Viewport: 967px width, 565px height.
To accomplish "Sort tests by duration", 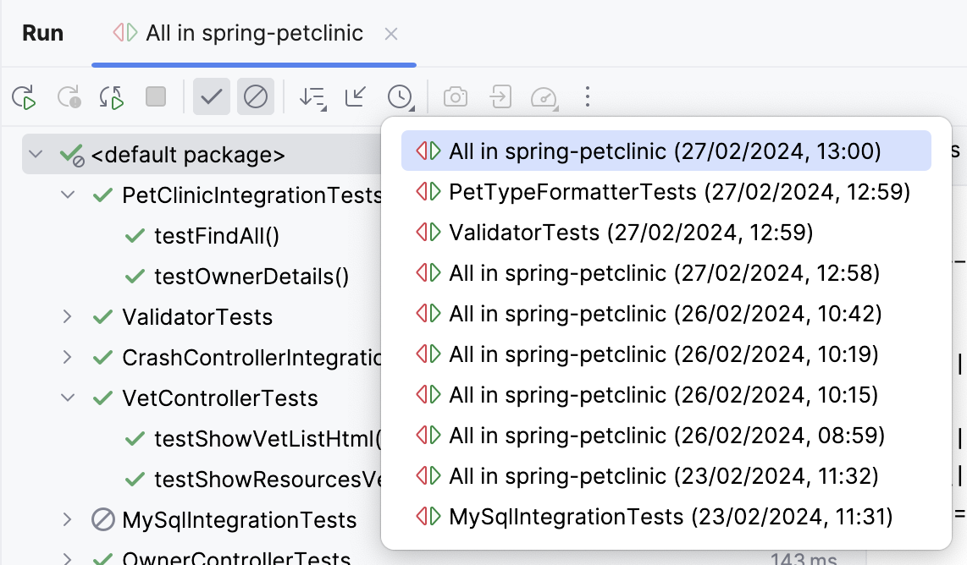I will coord(312,96).
